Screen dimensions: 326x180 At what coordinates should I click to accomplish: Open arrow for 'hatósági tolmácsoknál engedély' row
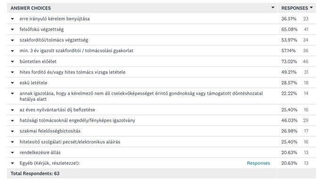(x=12, y=120)
